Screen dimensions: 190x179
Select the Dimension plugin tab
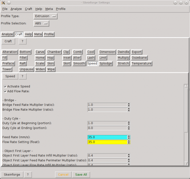(x=107, y=52)
